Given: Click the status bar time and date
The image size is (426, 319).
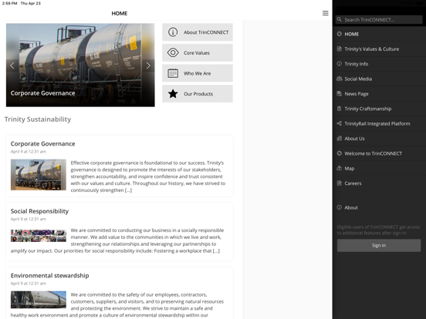Looking at the screenshot, I should point(21,3).
